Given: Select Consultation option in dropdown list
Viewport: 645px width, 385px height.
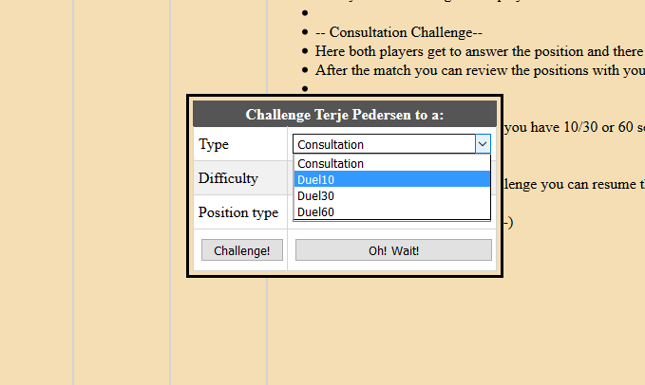Looking at the screenshot, I should pos(392,163).
